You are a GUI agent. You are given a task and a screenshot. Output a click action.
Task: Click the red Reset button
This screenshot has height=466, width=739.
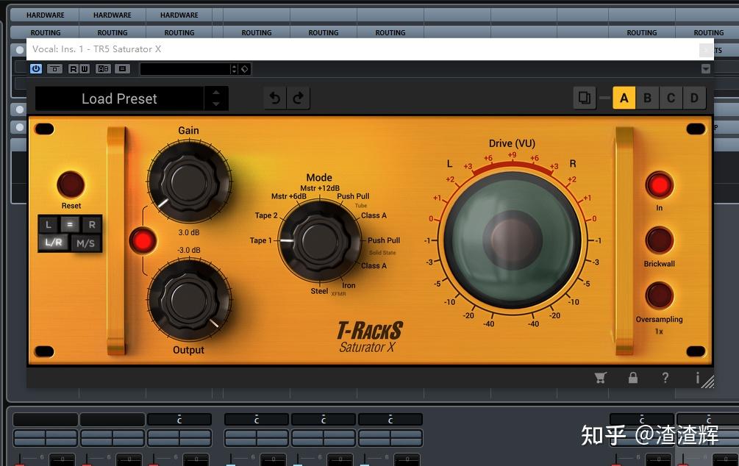[x=71, y=184]
